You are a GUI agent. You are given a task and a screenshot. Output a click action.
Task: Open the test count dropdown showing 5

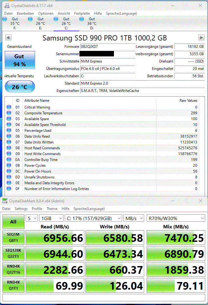[31, 218]
